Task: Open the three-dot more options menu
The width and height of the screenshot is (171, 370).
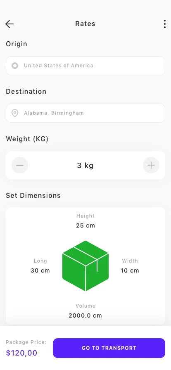Action: [x=165, y=24]
